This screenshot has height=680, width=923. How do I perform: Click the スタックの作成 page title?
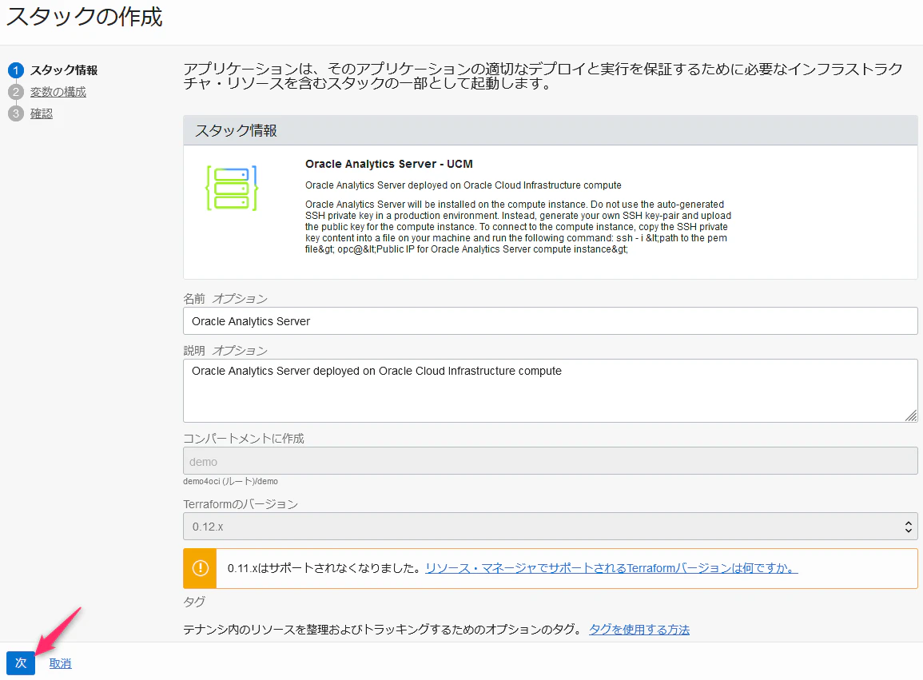click(x=84, y=17)
